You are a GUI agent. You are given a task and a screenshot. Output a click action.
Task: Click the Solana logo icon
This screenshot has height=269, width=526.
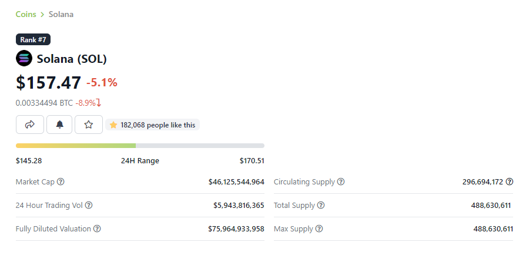pos(24,58)
